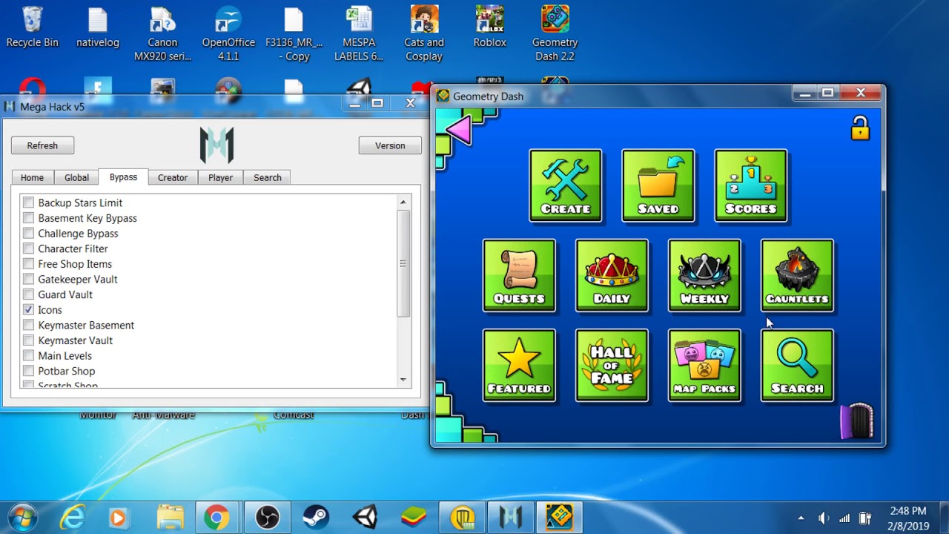Open OBS Studio from the taskbar

[266, 517]
